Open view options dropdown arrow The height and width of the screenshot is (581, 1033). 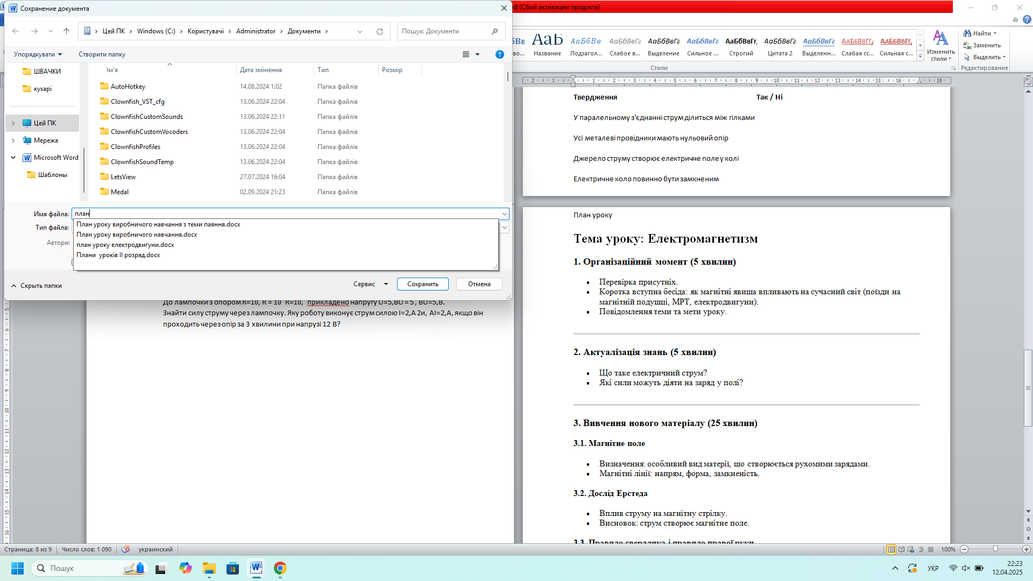pyautogui.click(x=477, y=54)
